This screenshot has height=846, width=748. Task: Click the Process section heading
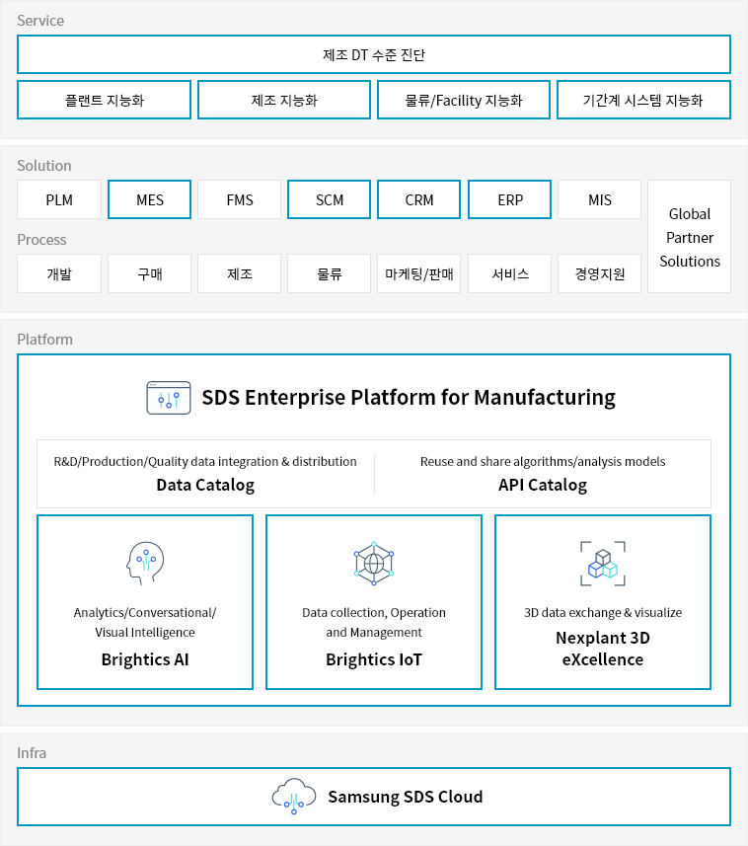pos(41,240)
